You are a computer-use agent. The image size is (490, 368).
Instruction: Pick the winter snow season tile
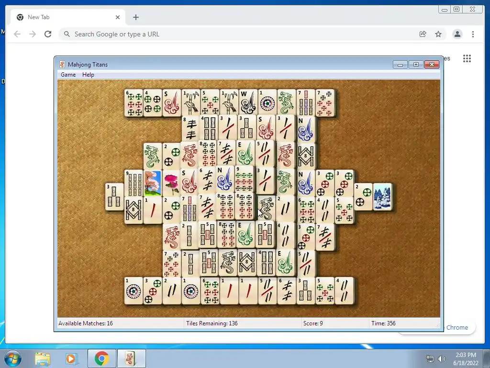pyautogui.click(x=382, y=196)
